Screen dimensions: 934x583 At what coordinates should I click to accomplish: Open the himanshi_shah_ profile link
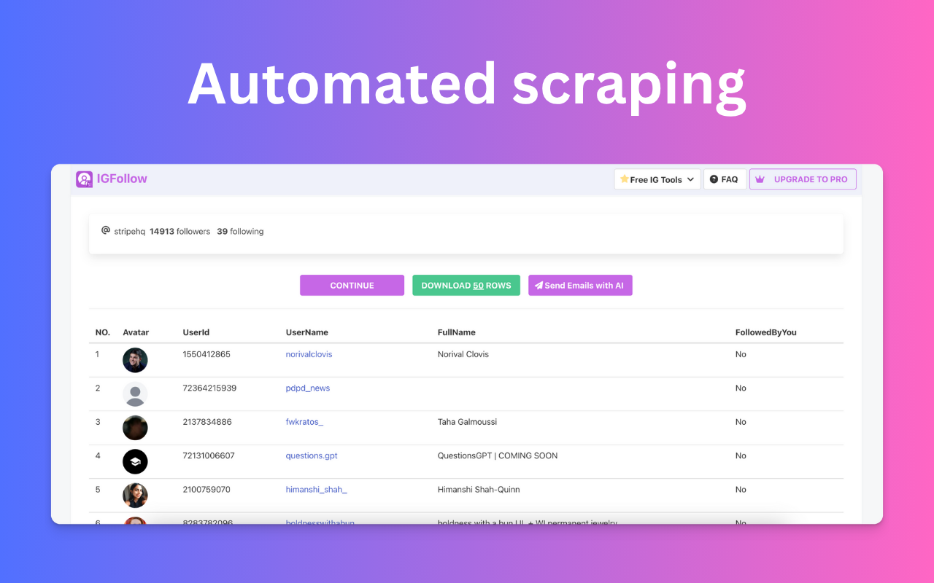tap(316, 490)
